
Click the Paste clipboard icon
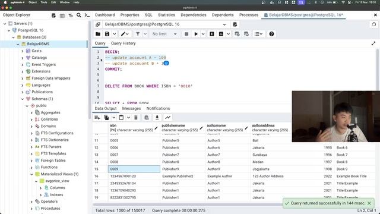[121, 118]
